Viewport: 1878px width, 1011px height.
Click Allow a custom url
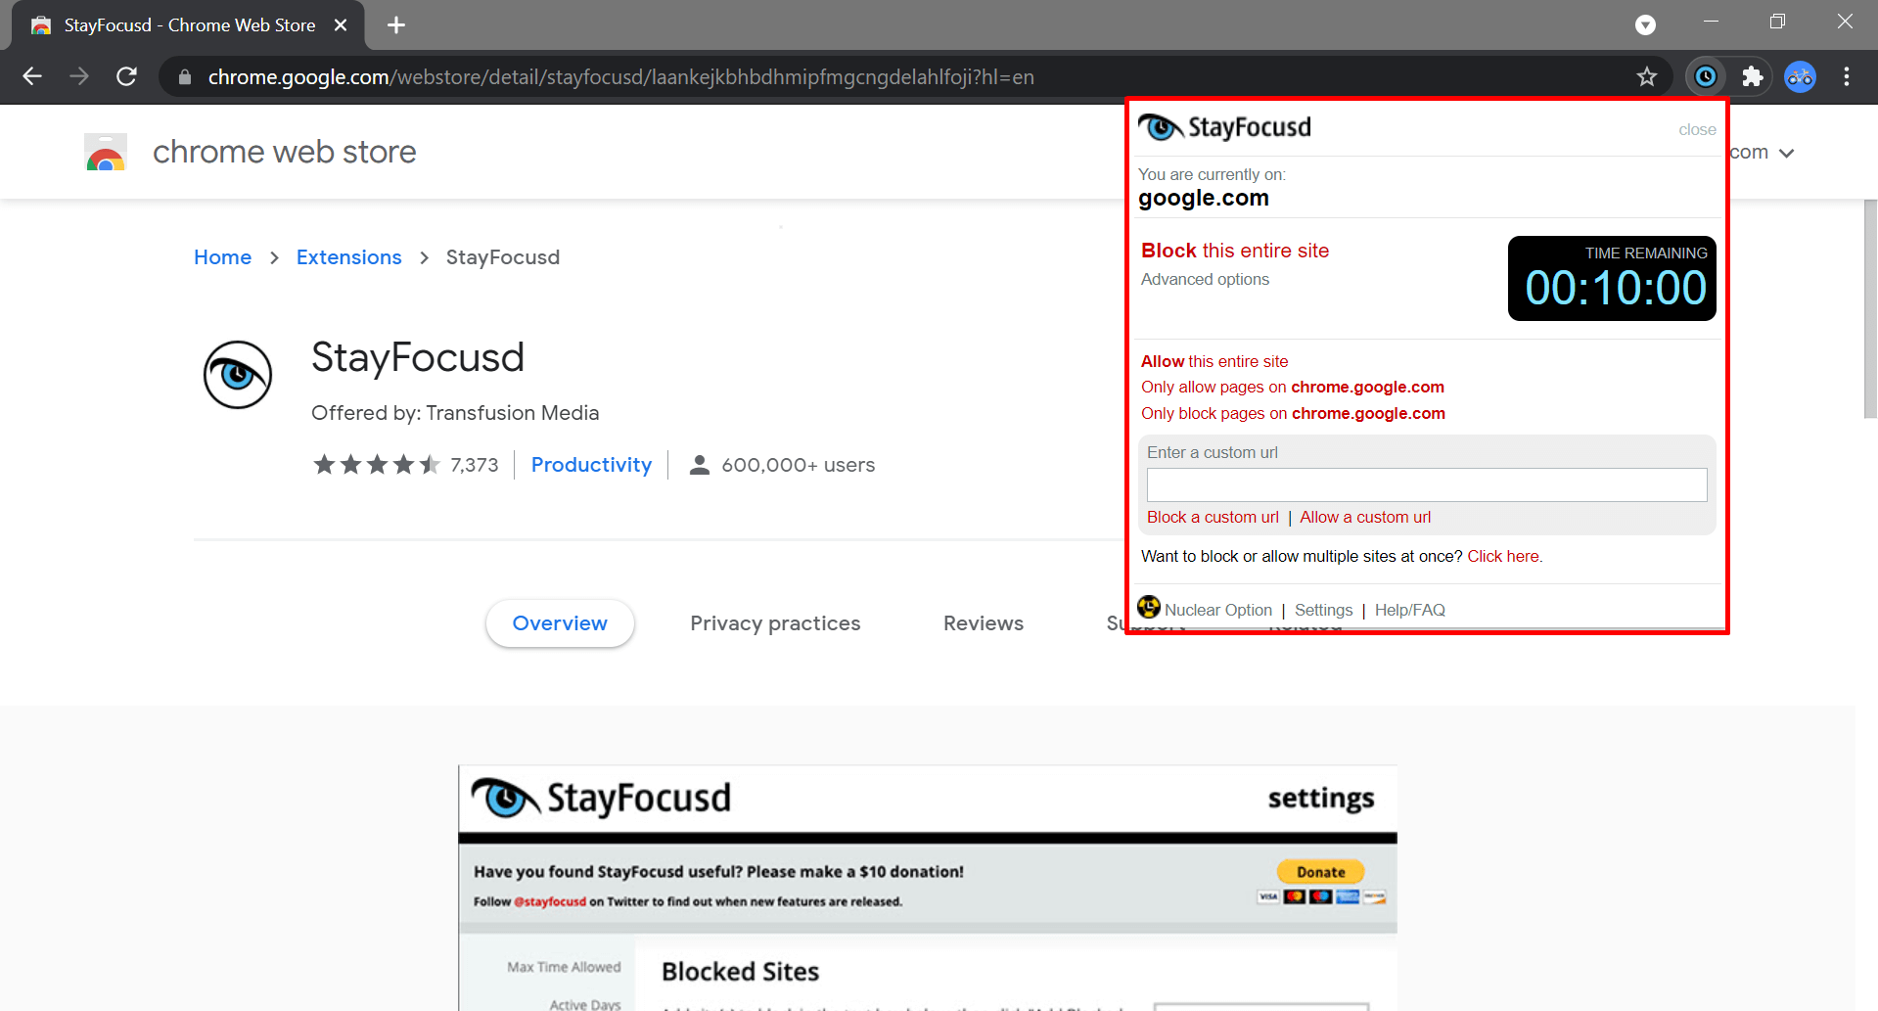1365,517
